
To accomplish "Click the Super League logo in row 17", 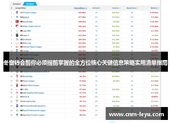I will point(17,81).
